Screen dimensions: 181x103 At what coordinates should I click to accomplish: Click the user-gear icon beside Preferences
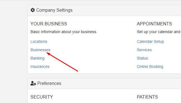tap(33, 83)
